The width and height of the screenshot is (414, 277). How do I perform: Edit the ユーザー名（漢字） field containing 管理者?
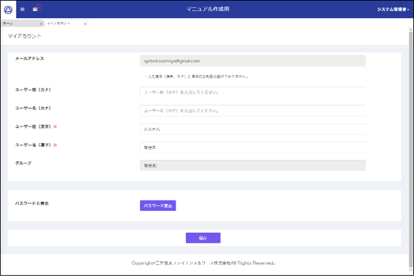click(x=253, y=148)
